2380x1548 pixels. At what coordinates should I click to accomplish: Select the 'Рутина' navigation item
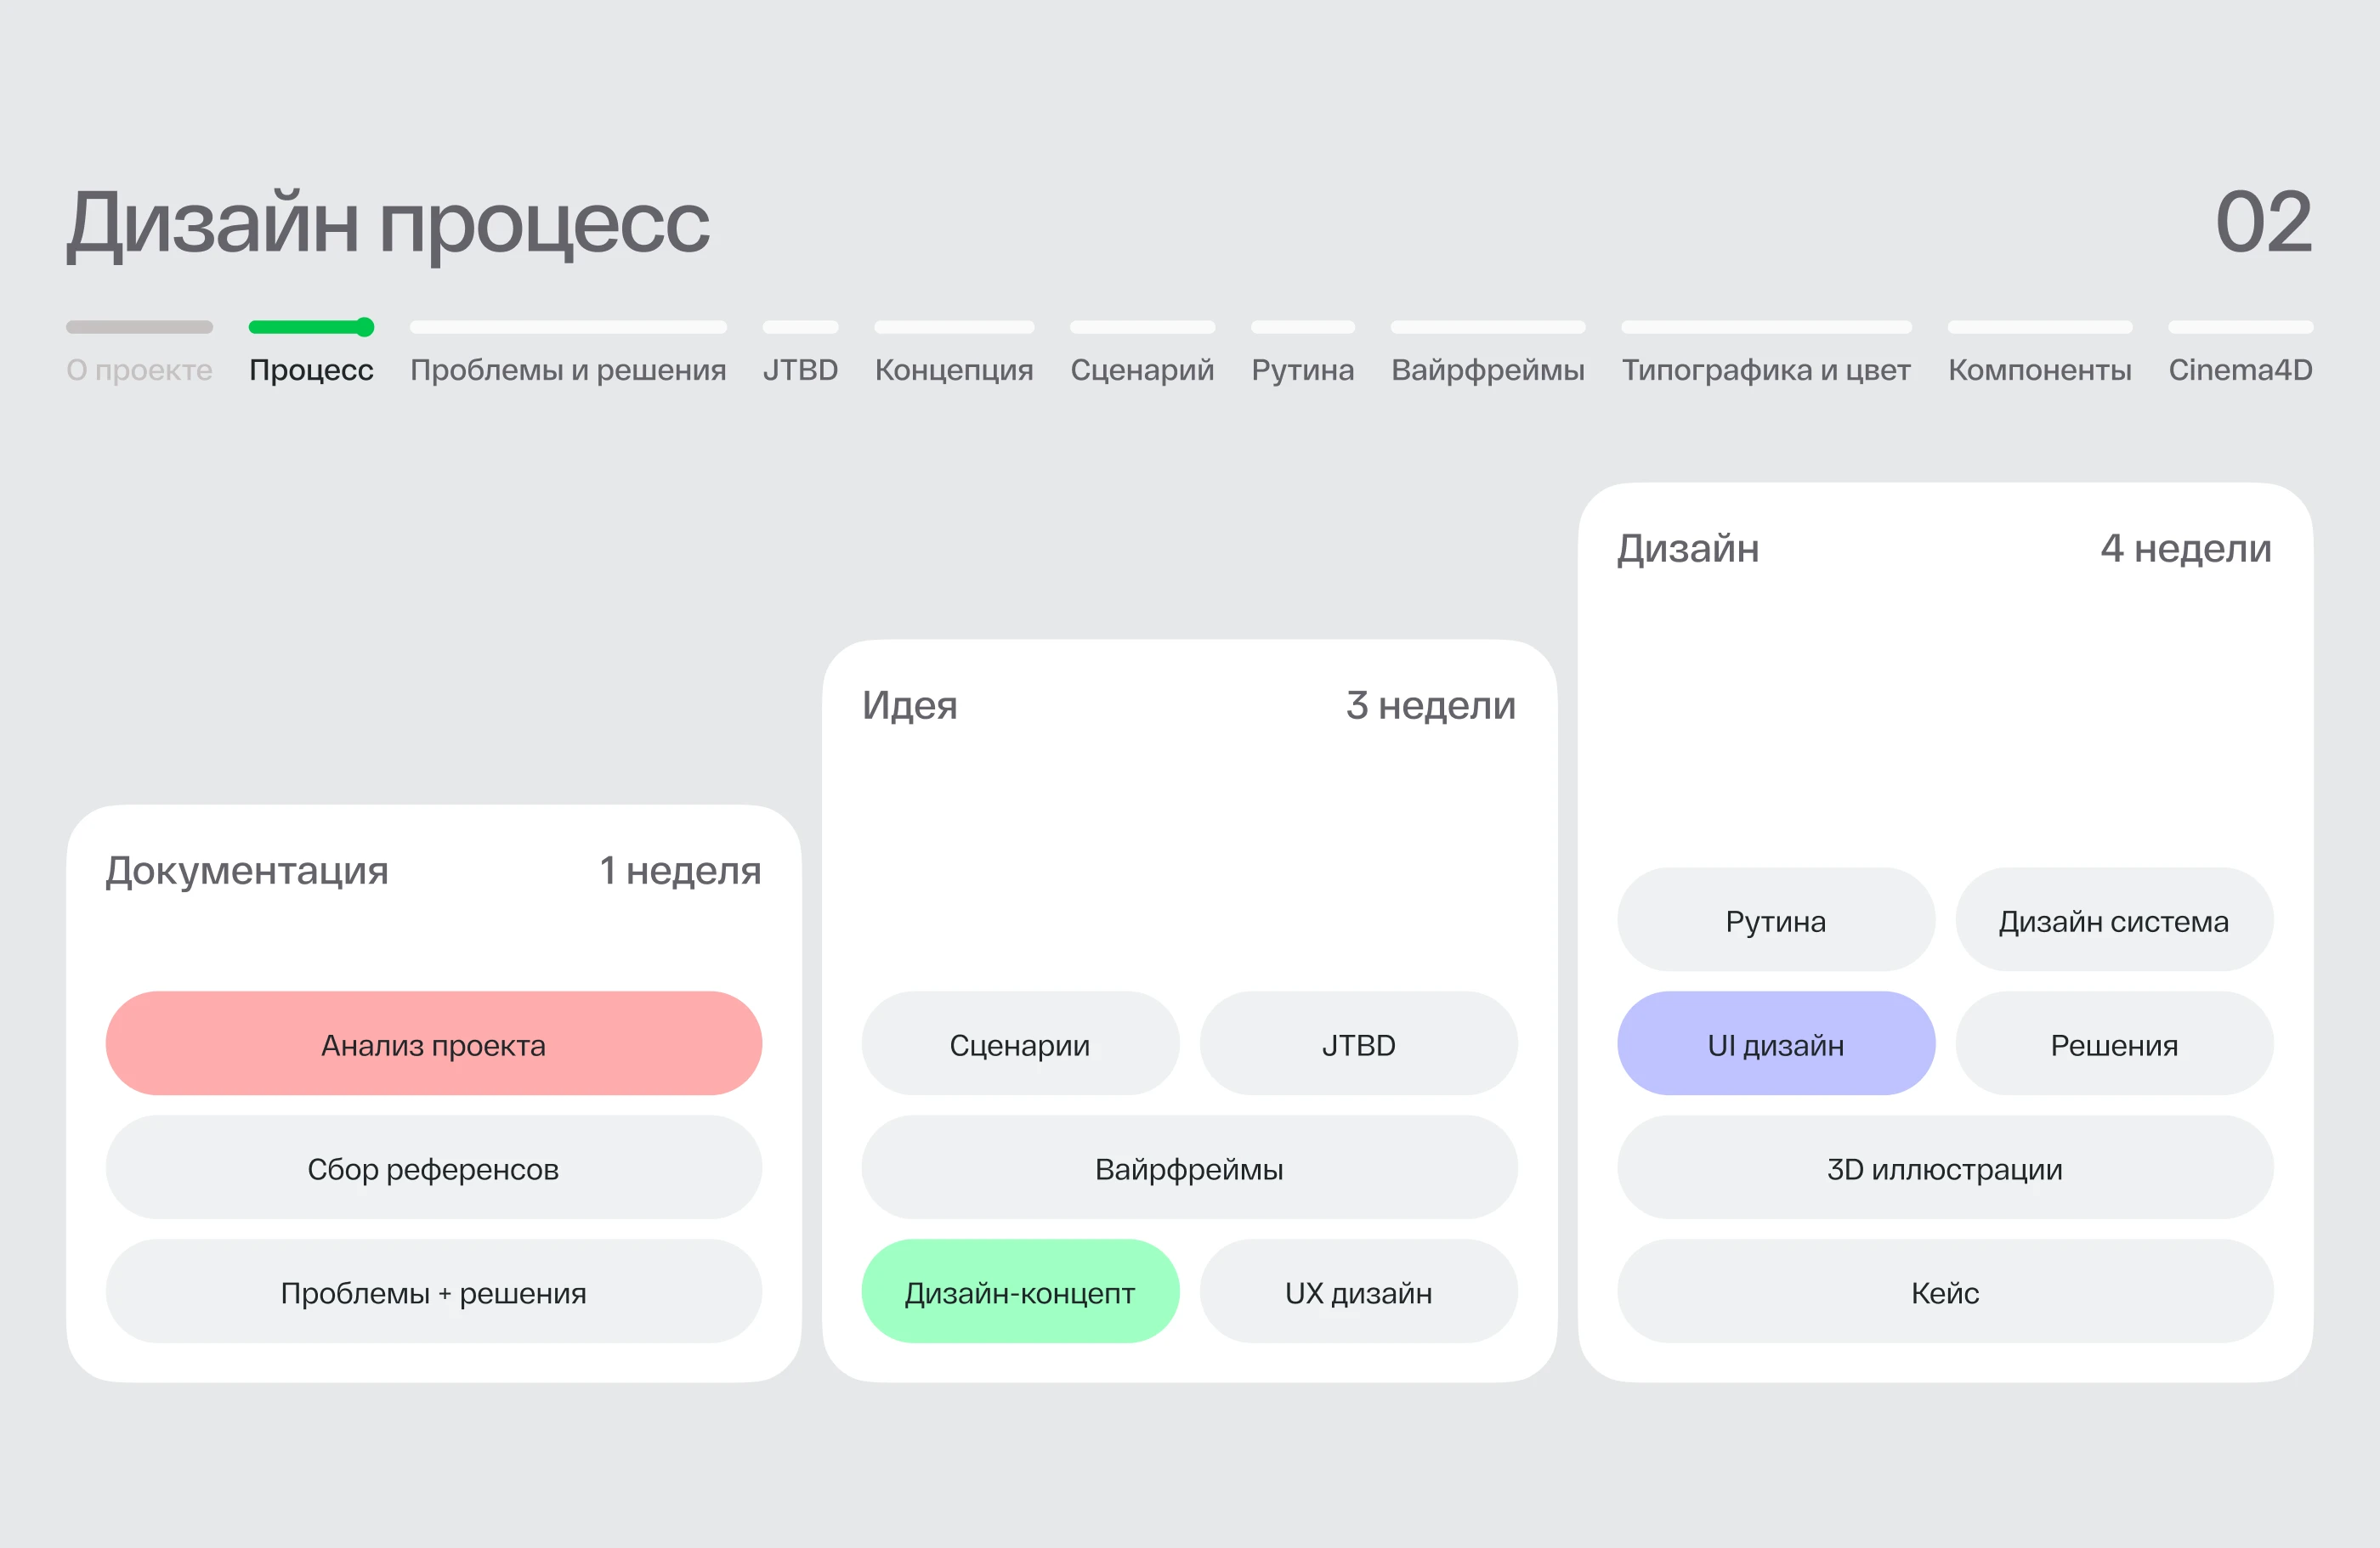click(x=1301, y=370)
